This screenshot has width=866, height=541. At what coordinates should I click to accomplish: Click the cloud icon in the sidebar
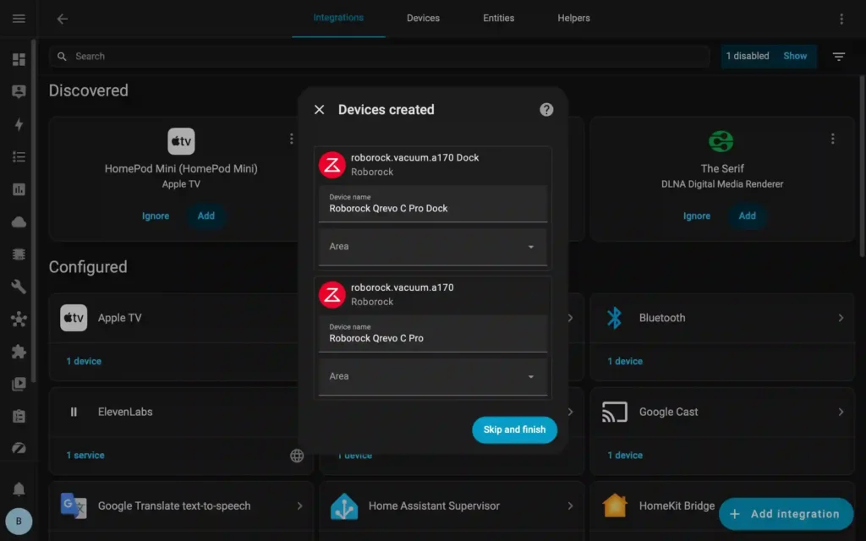19,221
